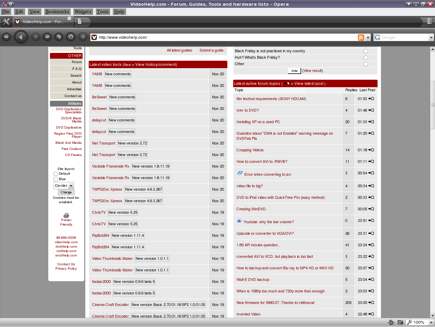The width and height of the screenshot is (435, 327).
Task: View latest post of 'Creating MiniDVD'
Action: tap(371, 209)
